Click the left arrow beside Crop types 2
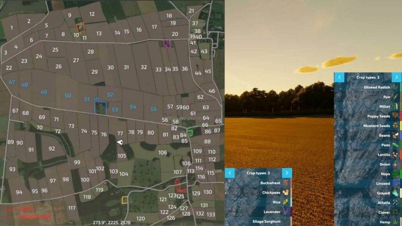Screen dimensions: 402x226 (339, 77)
